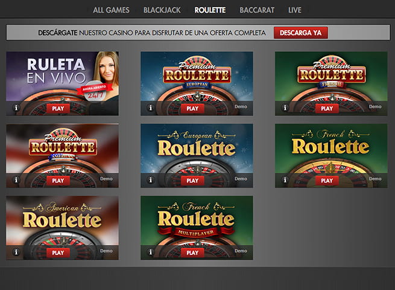View info for European Roulette game
The width and height of the screenshot is (395, 290).
point(151,180)
